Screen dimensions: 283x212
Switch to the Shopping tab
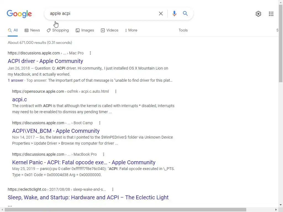58,30
